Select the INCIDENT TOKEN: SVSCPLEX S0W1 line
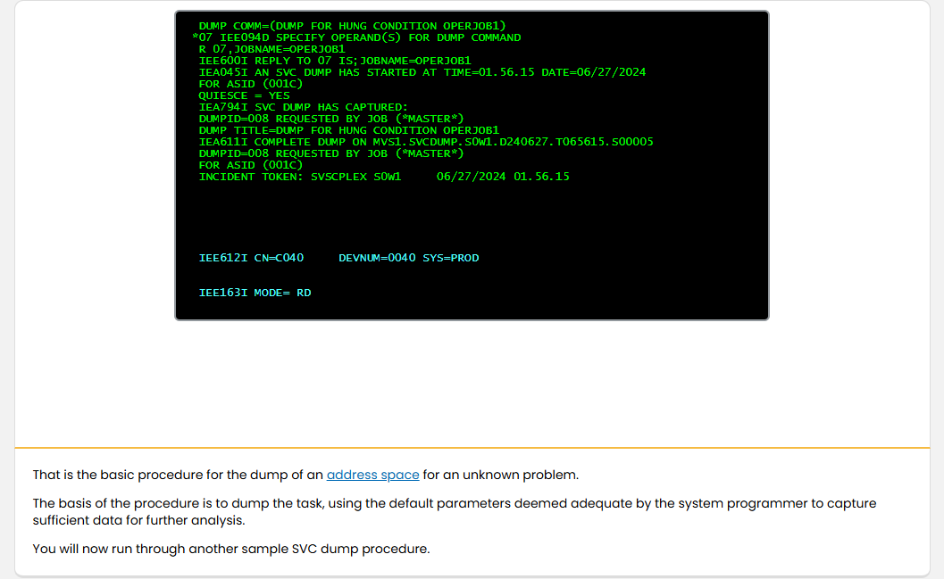 pyautogui.click(x=383, y=177)
